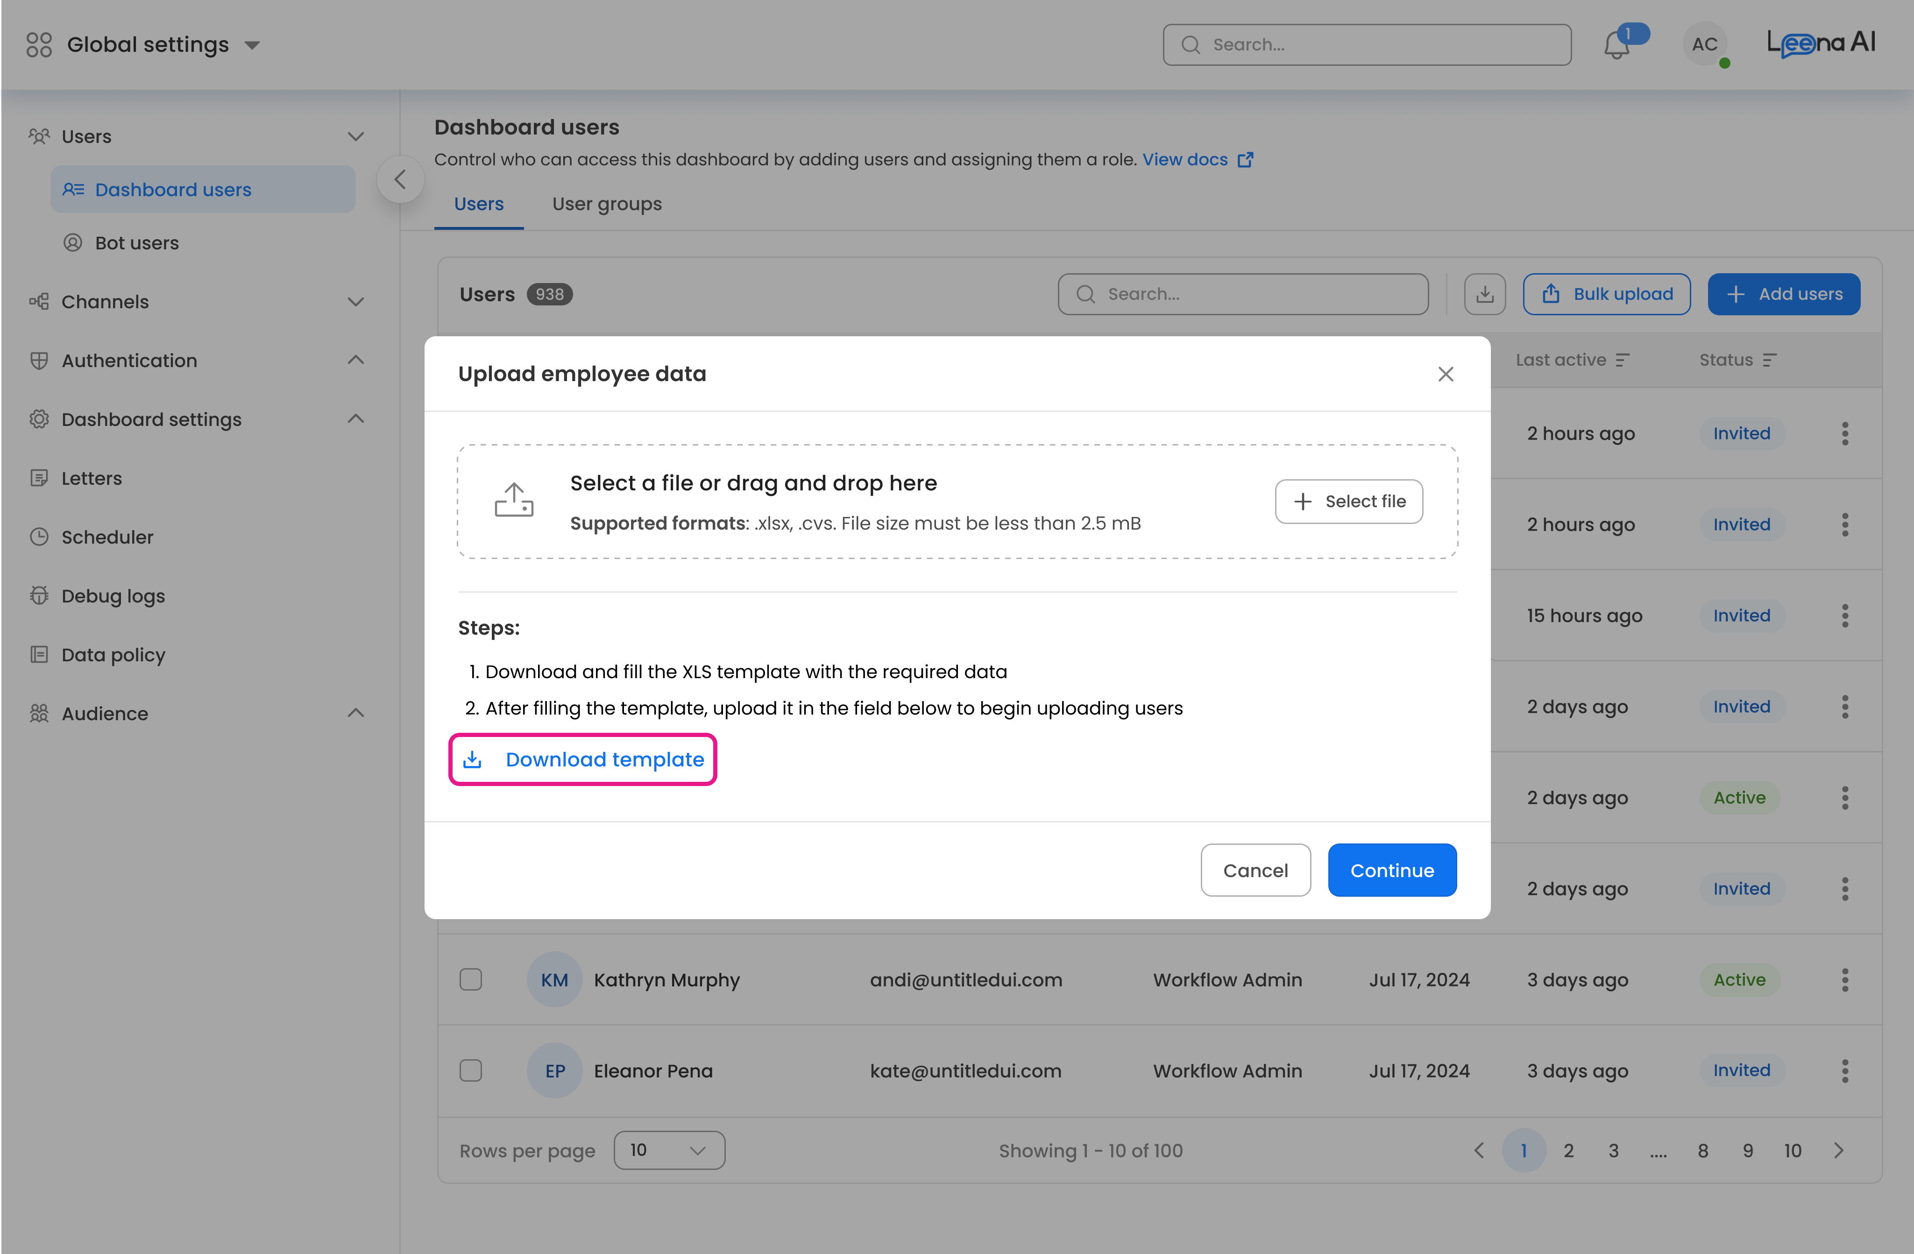The width and height of the screenshot is (1914, 1254).
Task: Toggle the Audience section chevron
Action: pos(356,713)
